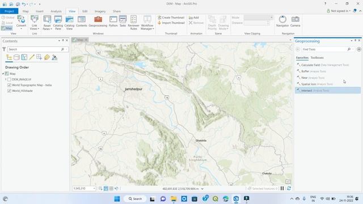Switch to Toolboxes tab in Geoprocessing

317,58
